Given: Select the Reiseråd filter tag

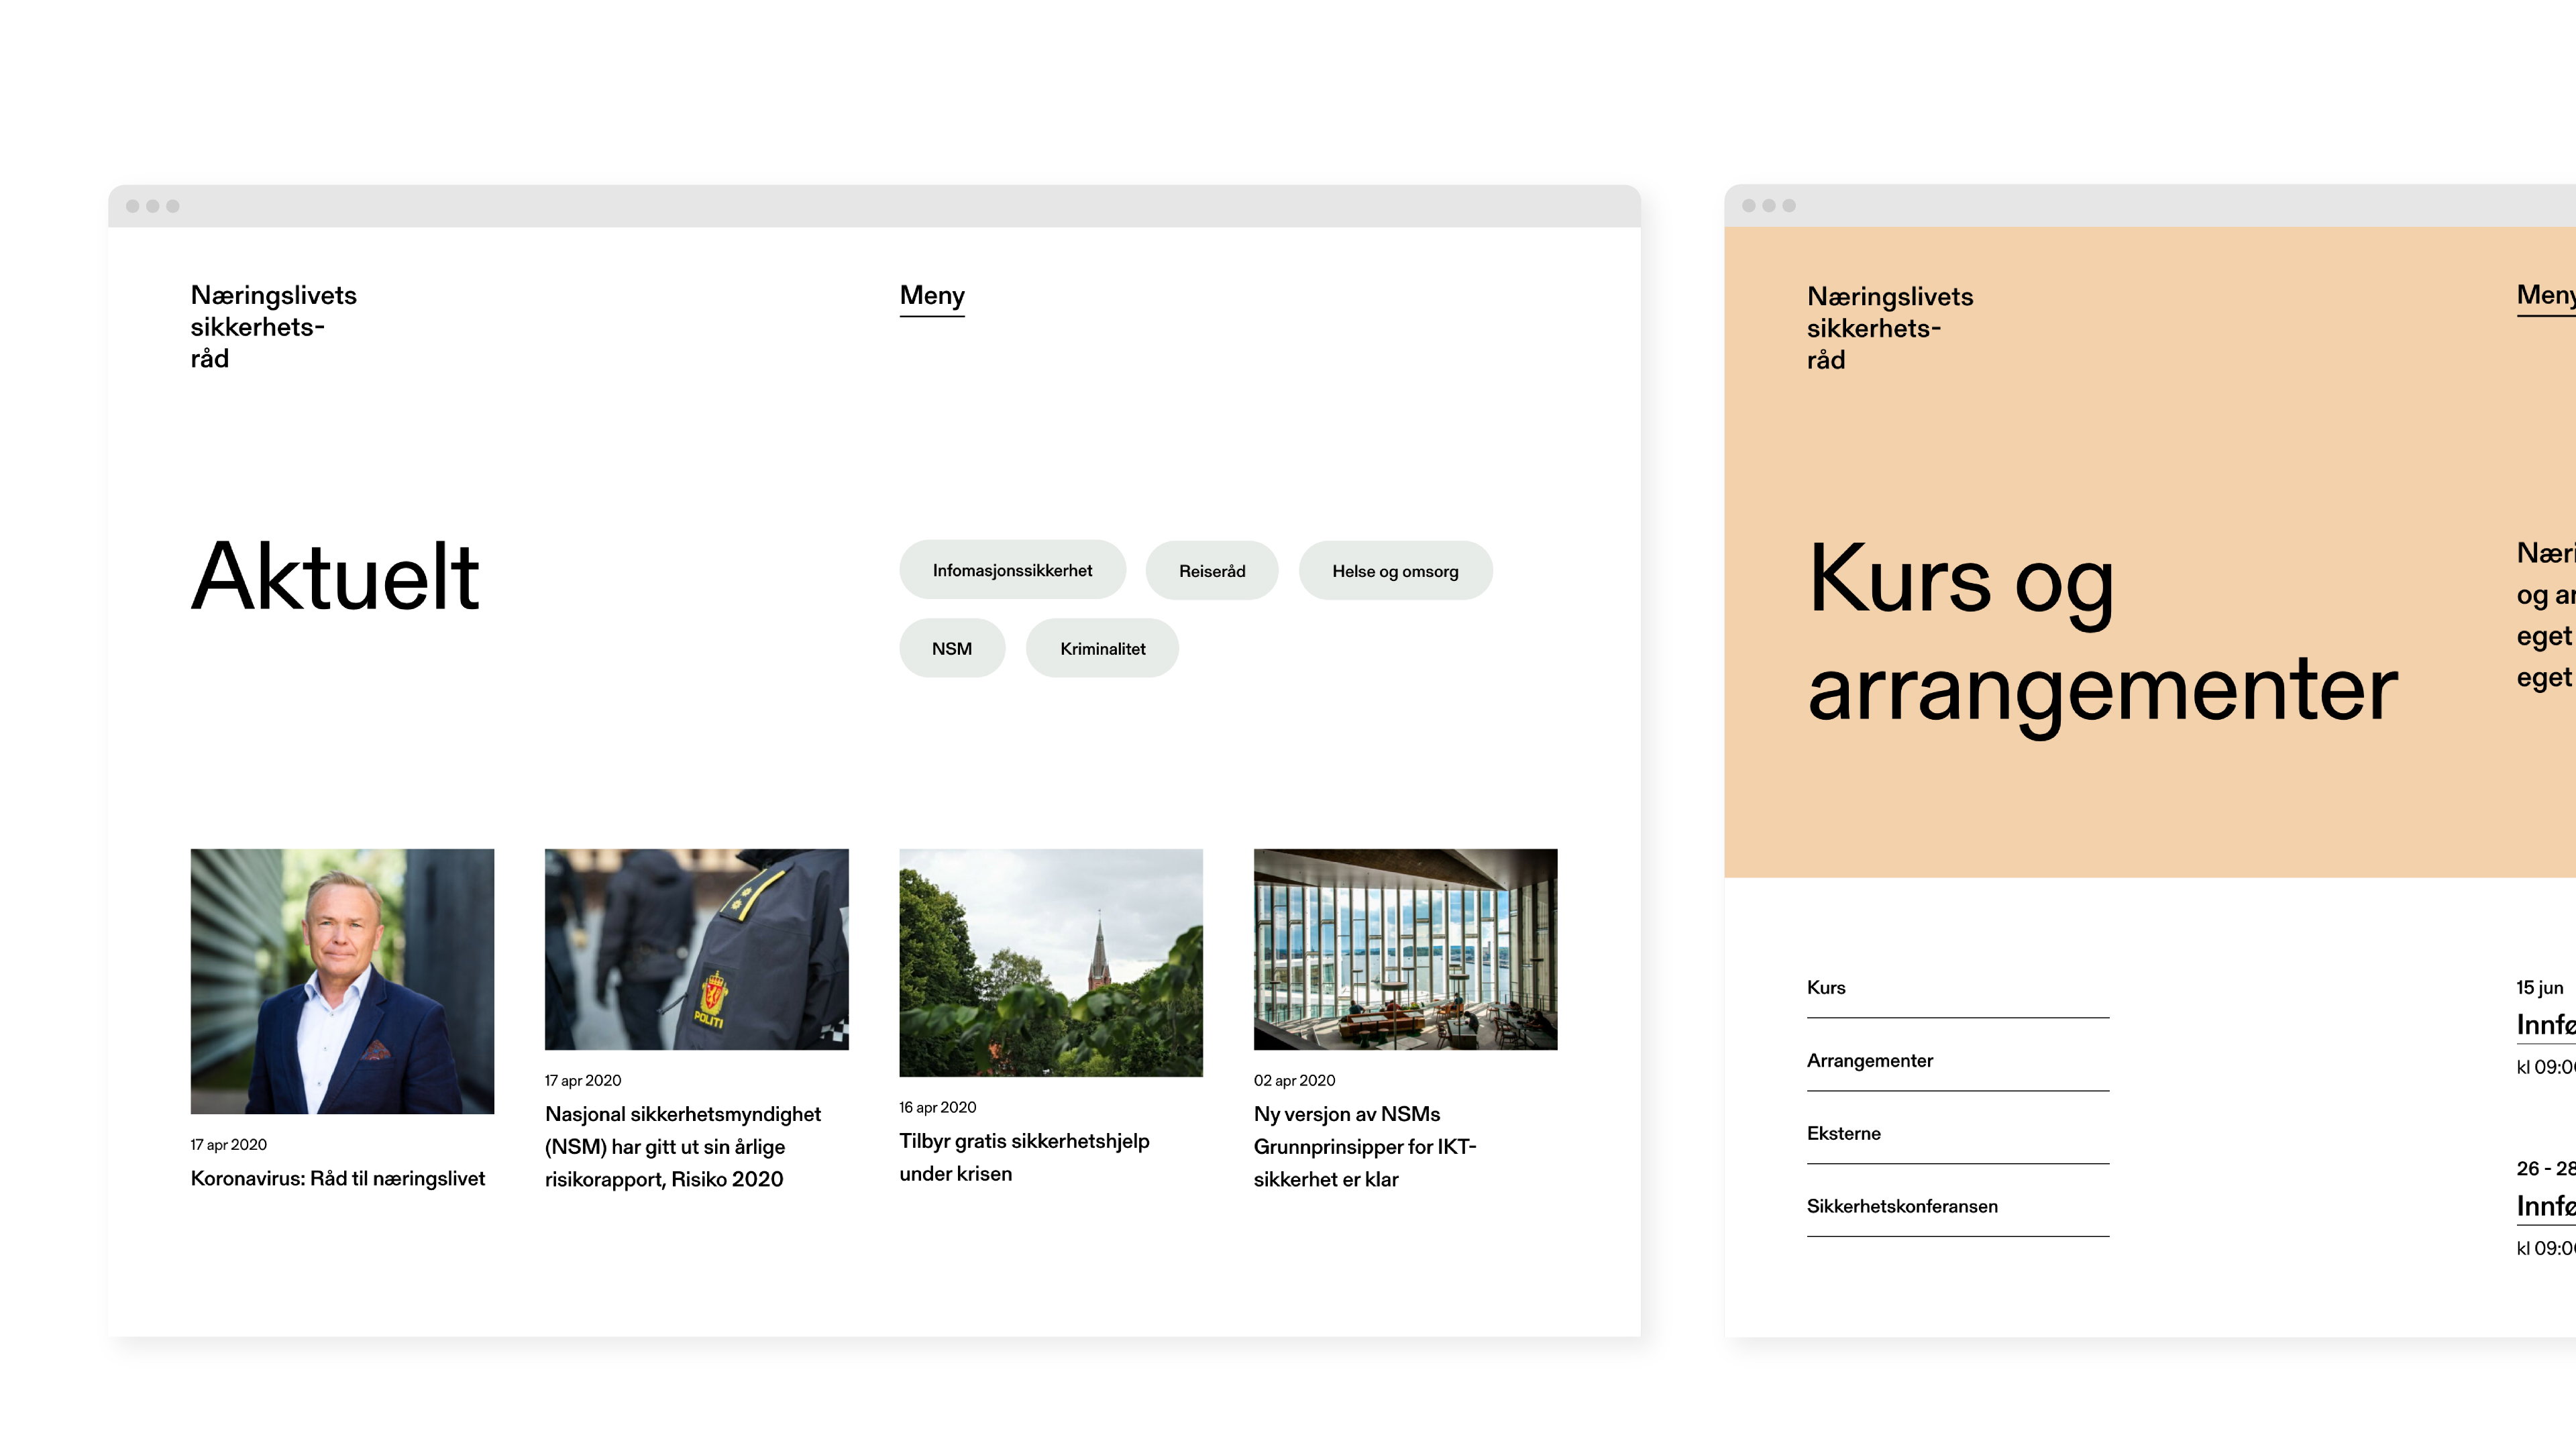Looking at the screenshot, I should point(1212,571).
